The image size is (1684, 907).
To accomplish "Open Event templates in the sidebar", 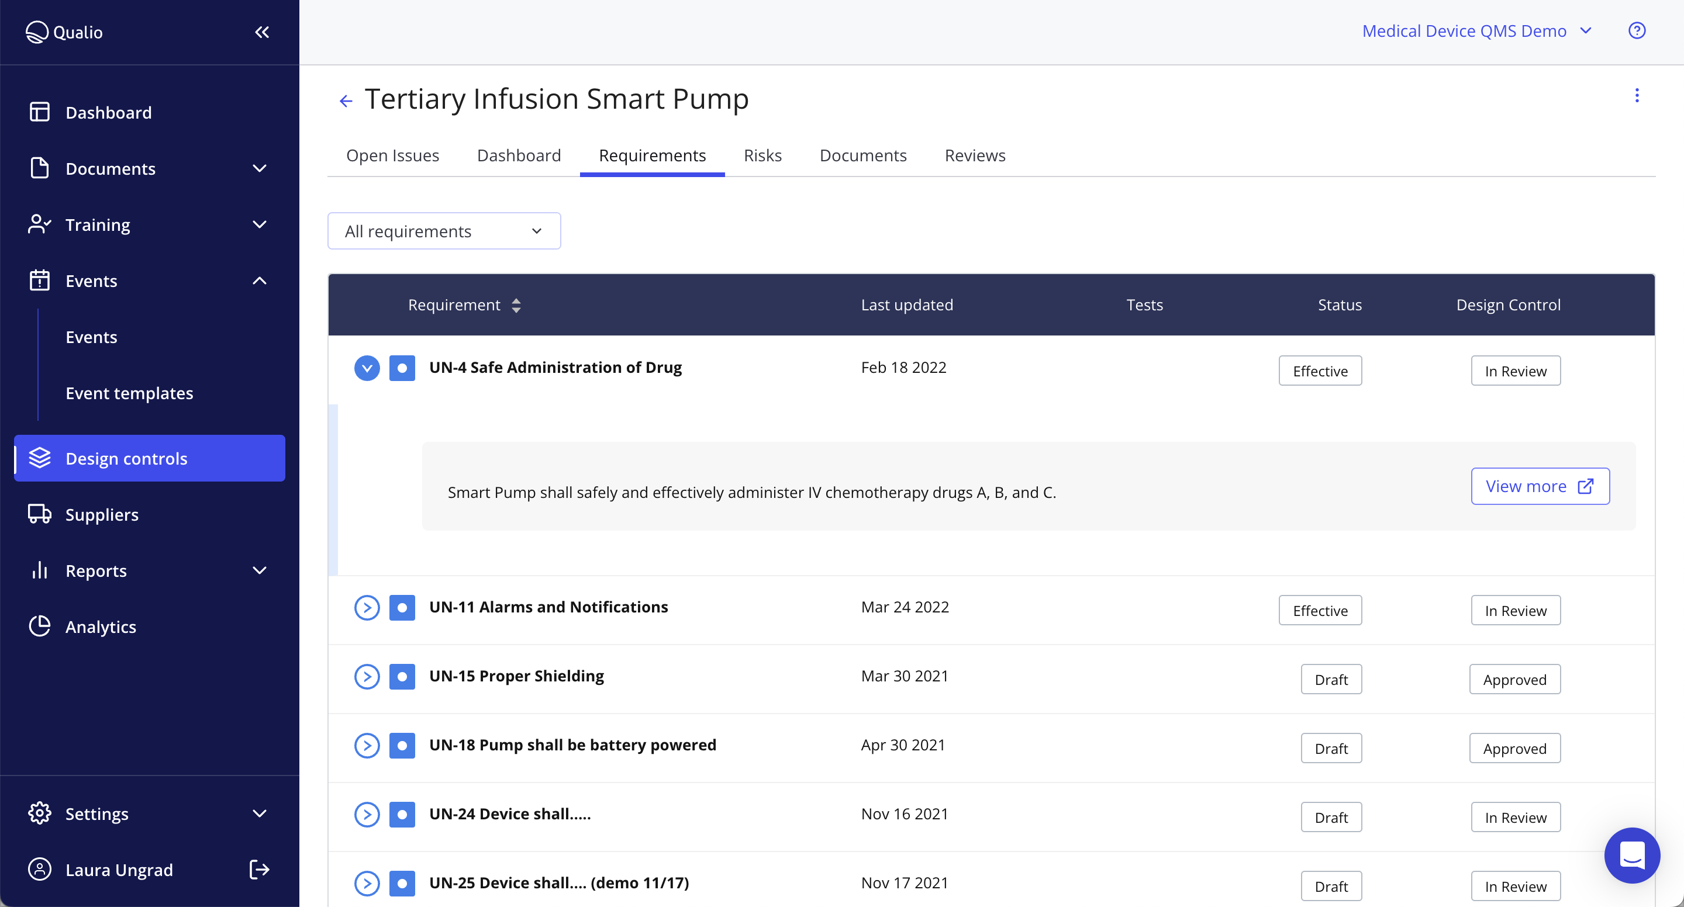I will click(129, 393).
